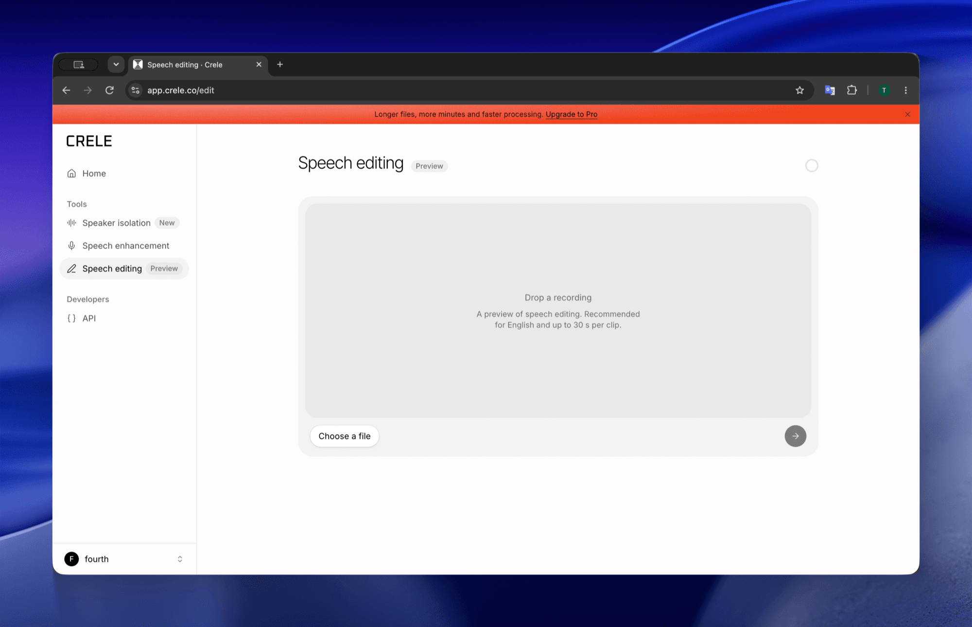Viewport: 972px width, 627px height.
Task: Click the browser forward arrow
Action: (88, 90)
